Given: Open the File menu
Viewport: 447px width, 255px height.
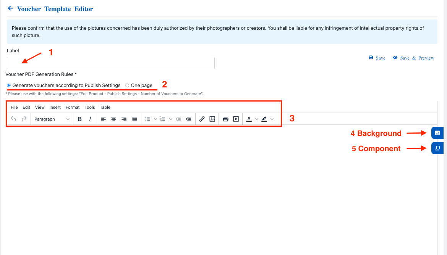Looking at the screenshot, I should (14, 107).
